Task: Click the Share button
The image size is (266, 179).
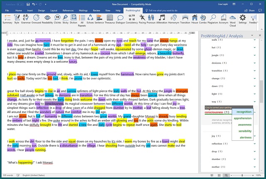Action: click(249, 10)
